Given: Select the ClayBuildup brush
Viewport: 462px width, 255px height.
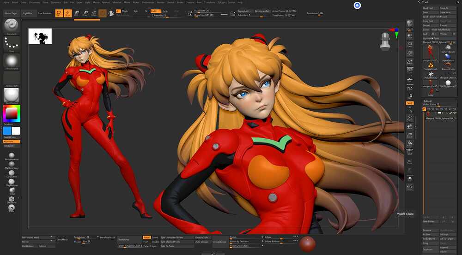Looking at the screenshot, I should tap(12, 182).
